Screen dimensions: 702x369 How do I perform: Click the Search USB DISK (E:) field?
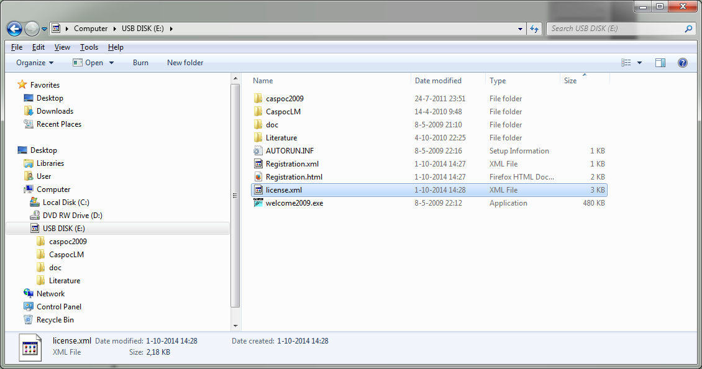coord(615,29)
